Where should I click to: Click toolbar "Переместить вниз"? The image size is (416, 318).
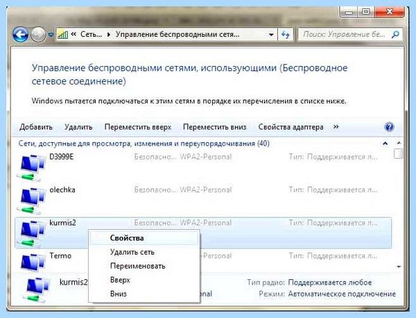click(x=215, y=127)
